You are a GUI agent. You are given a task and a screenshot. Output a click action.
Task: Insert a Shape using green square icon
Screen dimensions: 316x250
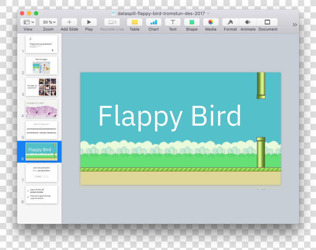tap(191, 22)
